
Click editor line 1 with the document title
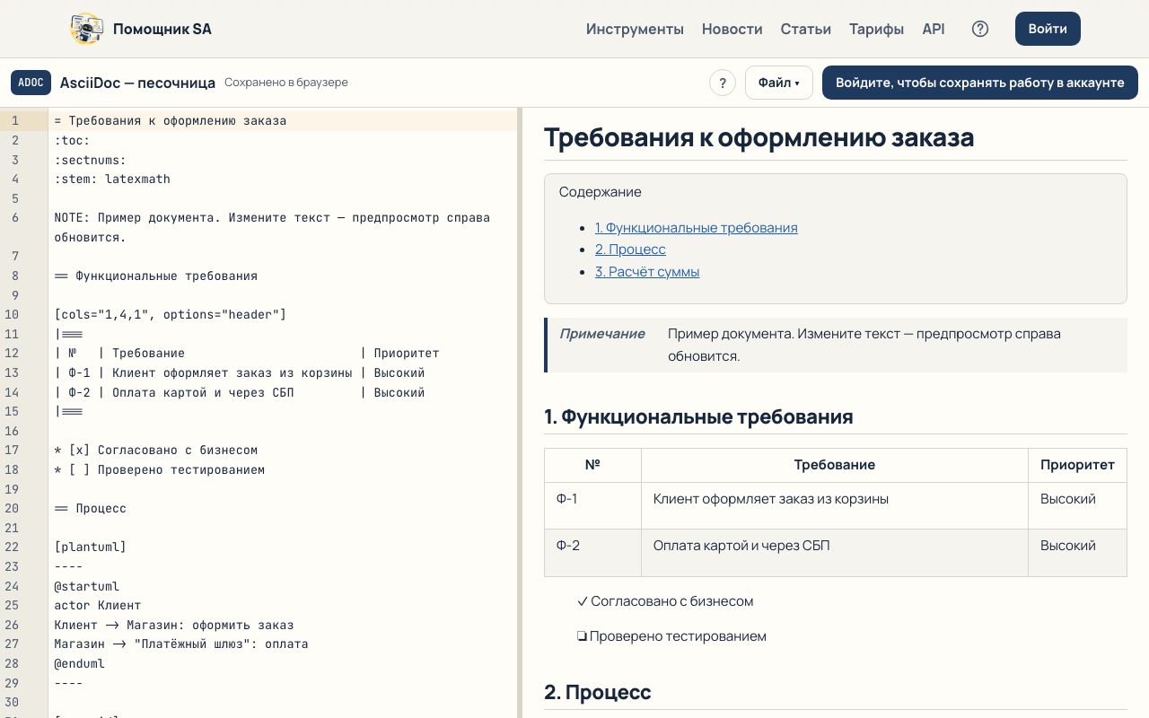pos(283,120)
